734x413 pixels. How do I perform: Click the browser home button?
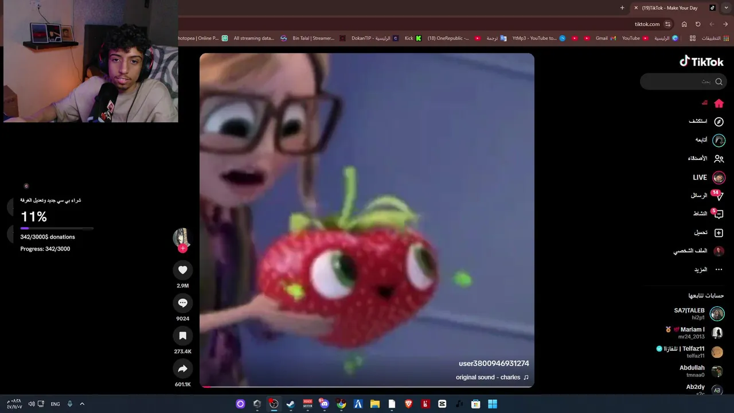point(684,24)
